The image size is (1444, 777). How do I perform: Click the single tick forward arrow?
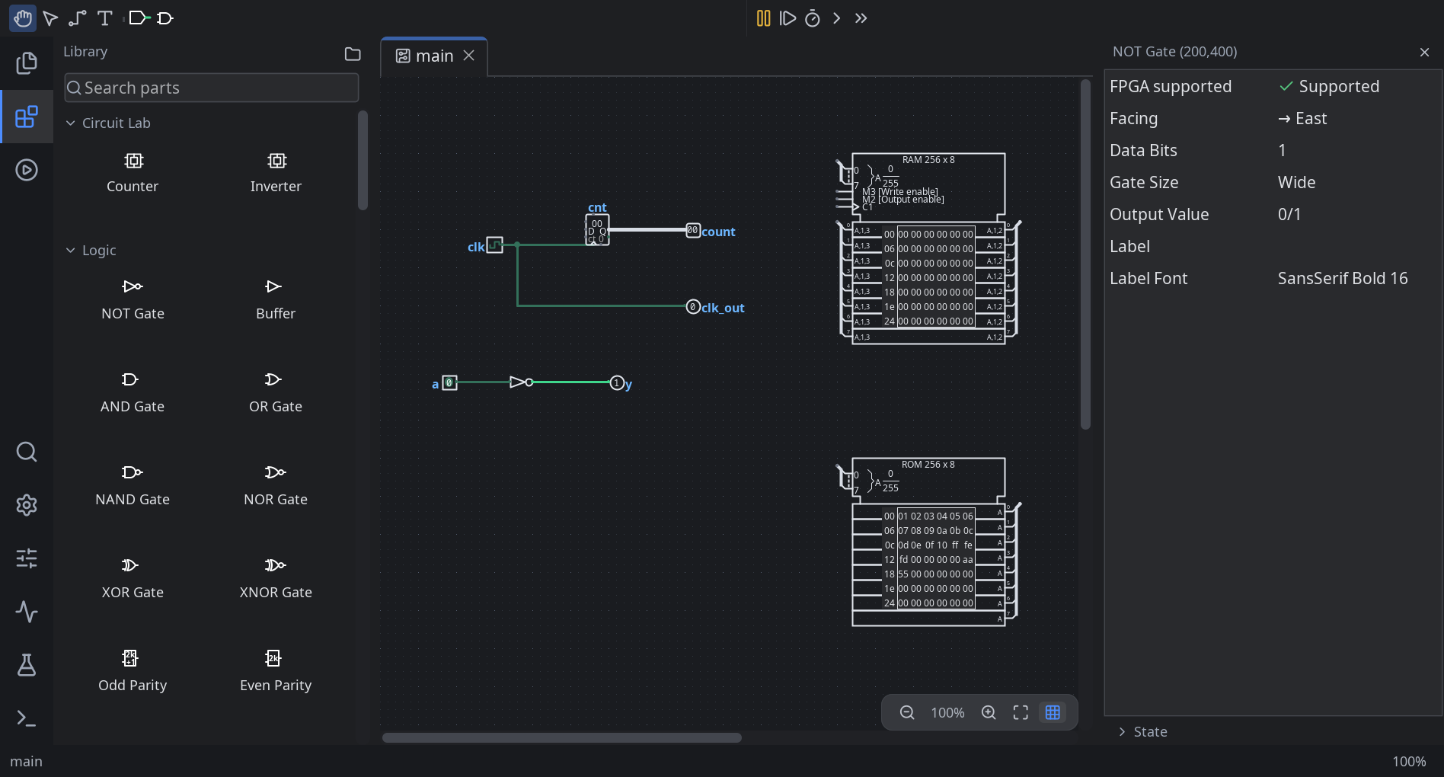837,18
